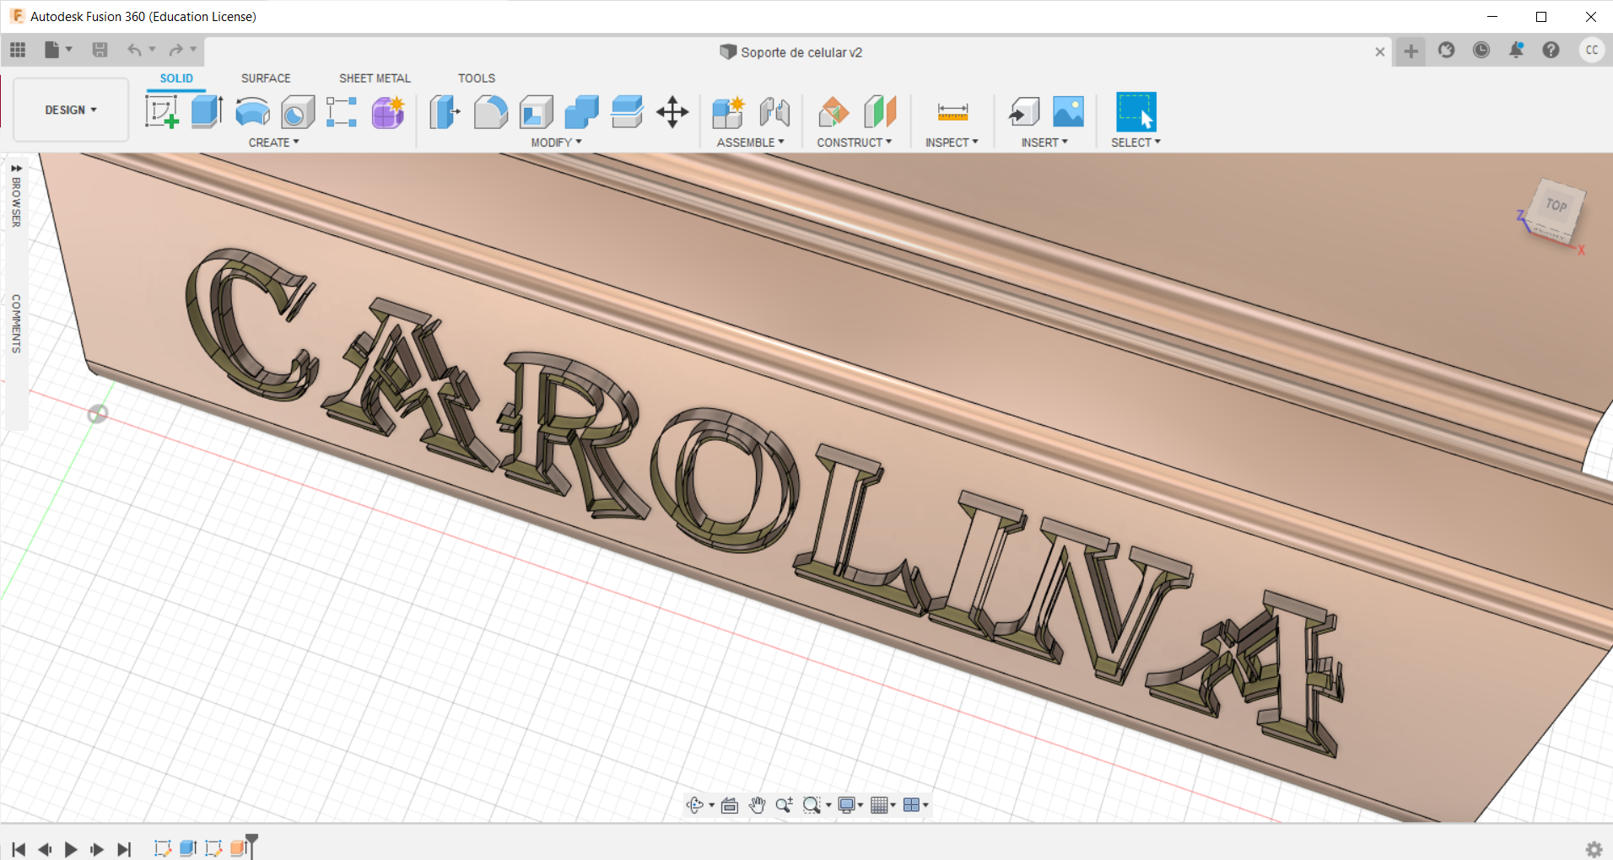Viewport: 1613px width, 860px height.
Task: Expand the CONSTRUCT dropdown menu
Action: click(x=854, y=142)
